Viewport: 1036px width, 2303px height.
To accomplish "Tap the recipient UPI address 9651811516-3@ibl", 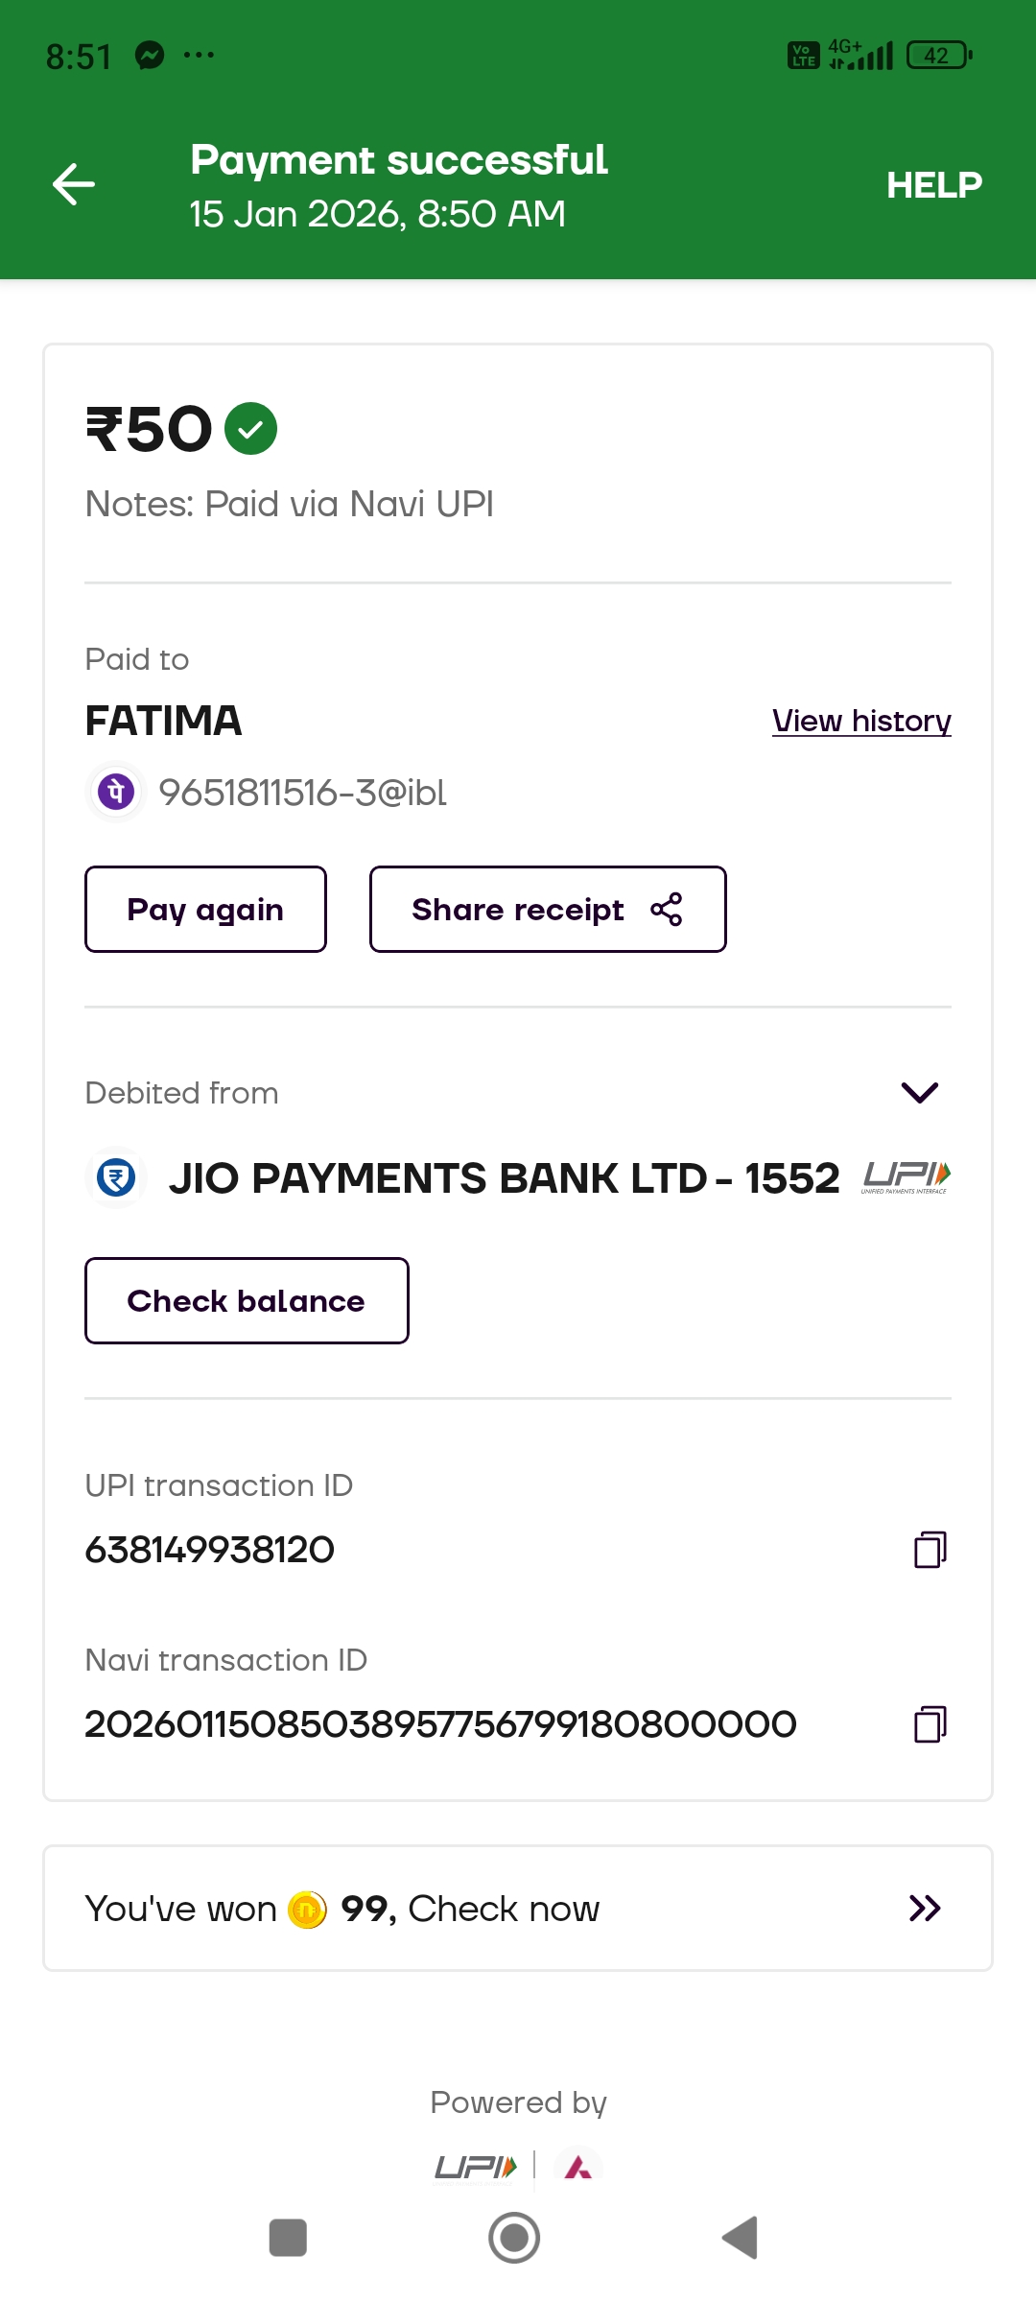I will tap(302, 793).
